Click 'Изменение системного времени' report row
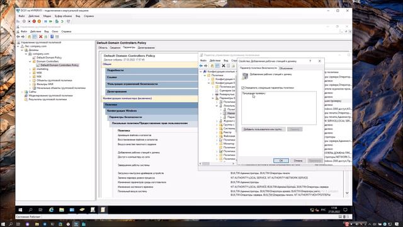 tap(135, 187)
